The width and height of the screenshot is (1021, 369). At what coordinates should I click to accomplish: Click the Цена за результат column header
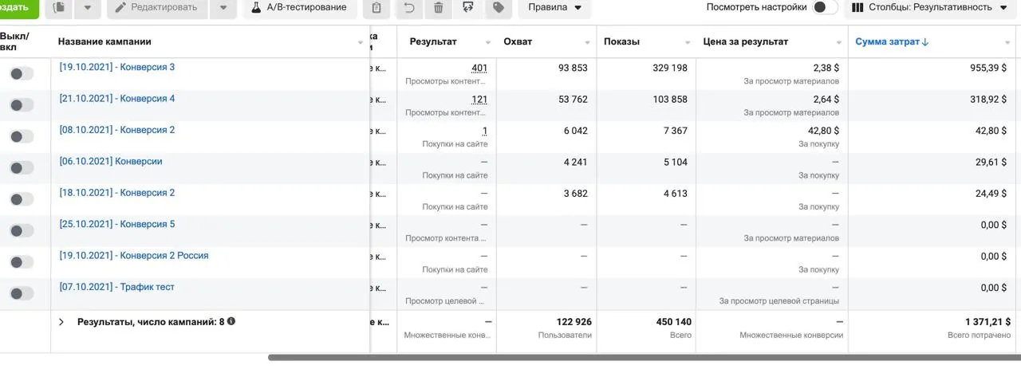746,41
